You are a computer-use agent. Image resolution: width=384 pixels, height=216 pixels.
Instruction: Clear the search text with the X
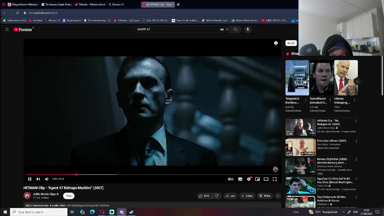coord(227,29)
